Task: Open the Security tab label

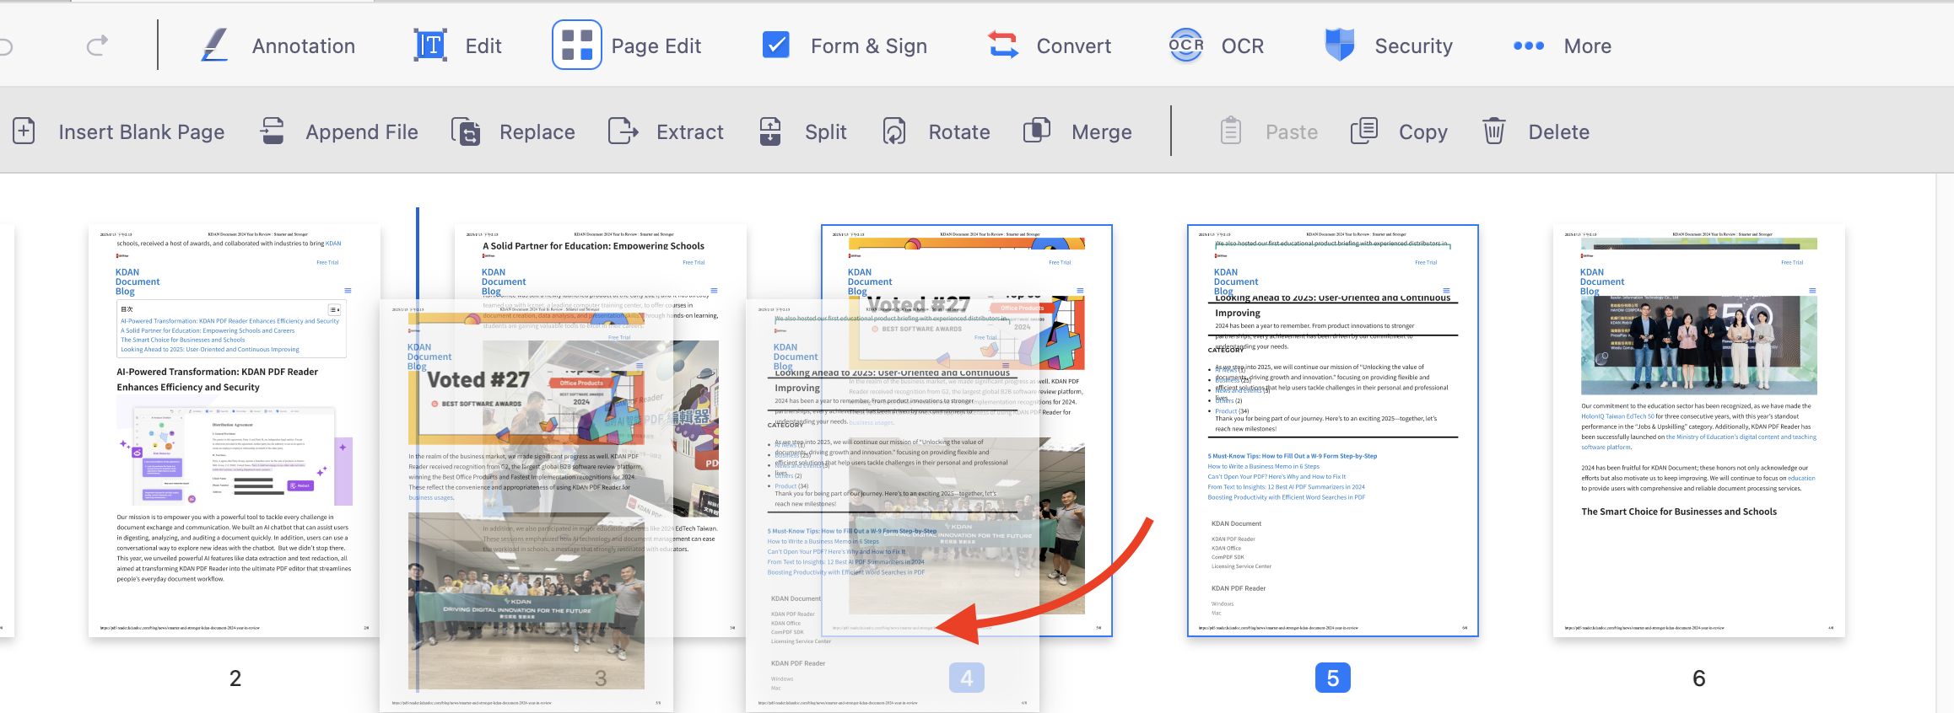Action: click(x=1414, y=46)
